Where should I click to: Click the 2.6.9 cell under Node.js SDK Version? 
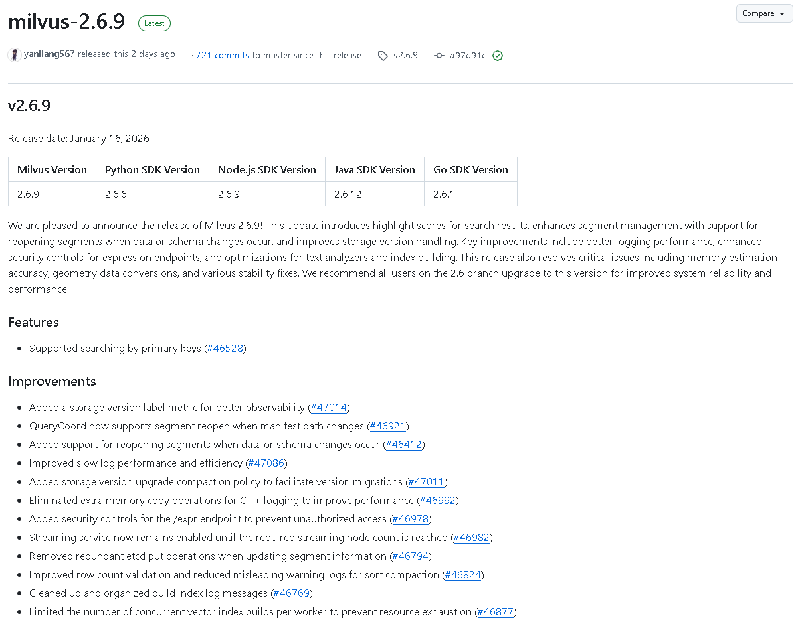pos(267,194)
